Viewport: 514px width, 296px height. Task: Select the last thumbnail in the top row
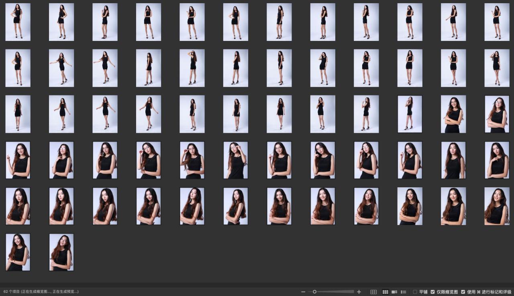[x=497, y=22]
